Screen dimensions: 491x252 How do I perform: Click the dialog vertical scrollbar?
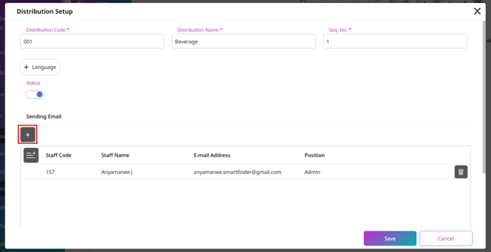click(x=484, y=97)
